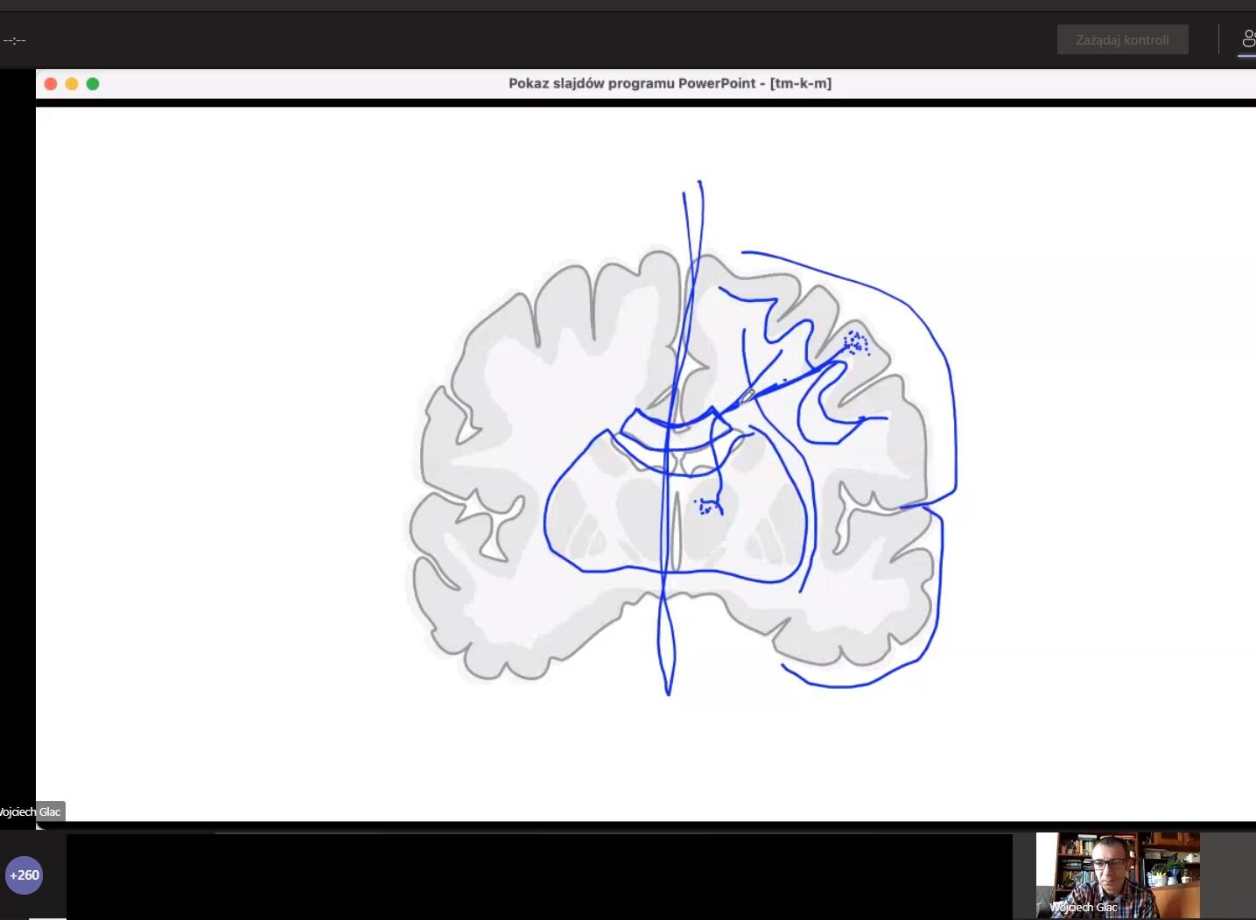Click the small oval drawn on the blue fiber

tap(747, 397)
